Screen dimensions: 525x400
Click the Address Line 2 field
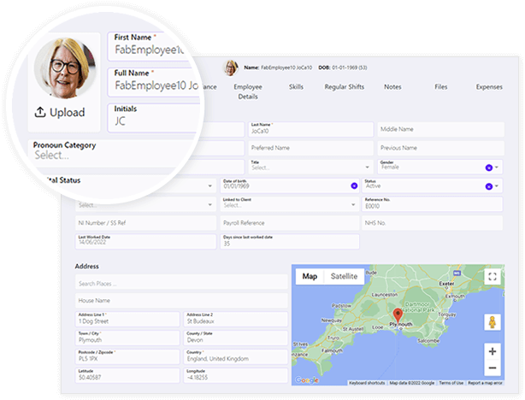(236, 320)
